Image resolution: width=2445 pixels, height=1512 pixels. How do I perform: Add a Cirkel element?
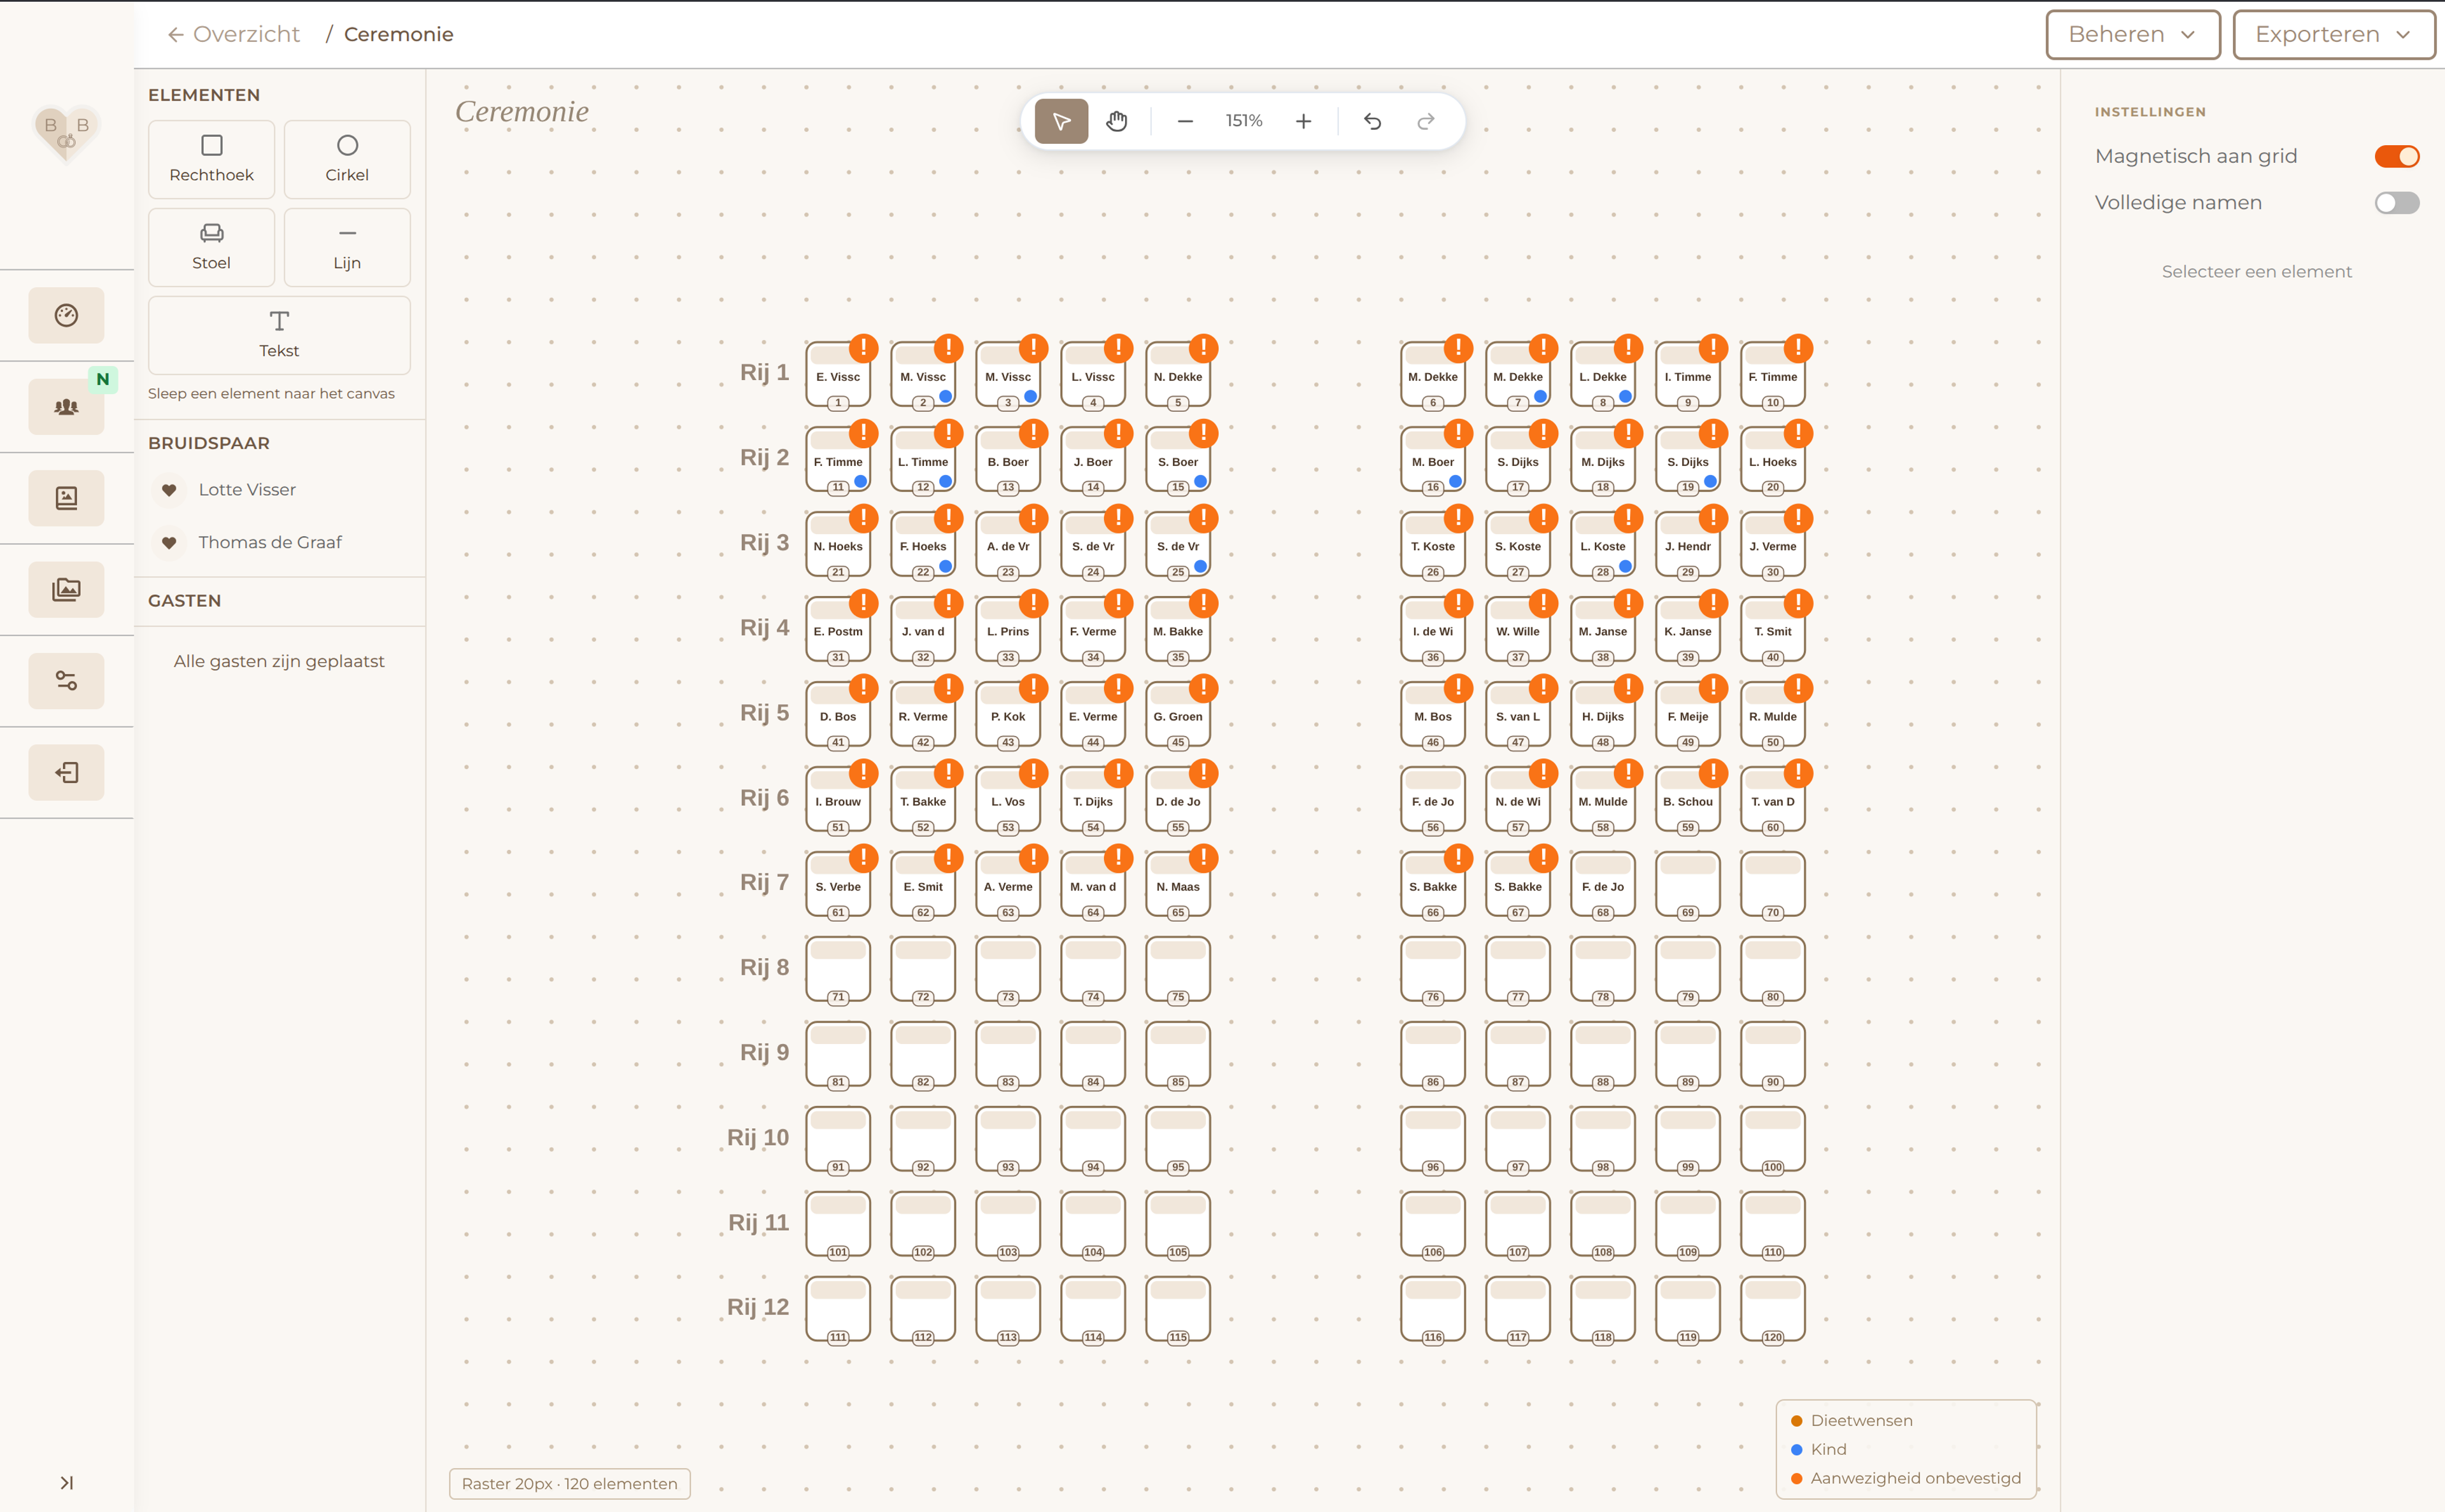[x=347, y=159]
